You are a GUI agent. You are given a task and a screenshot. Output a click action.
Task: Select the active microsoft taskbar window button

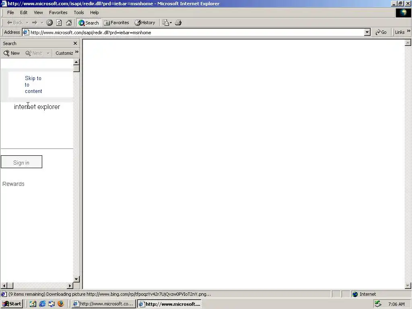tap(169, 304)
